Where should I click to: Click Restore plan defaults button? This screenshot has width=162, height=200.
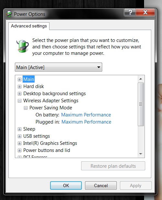tap(113, 166)
